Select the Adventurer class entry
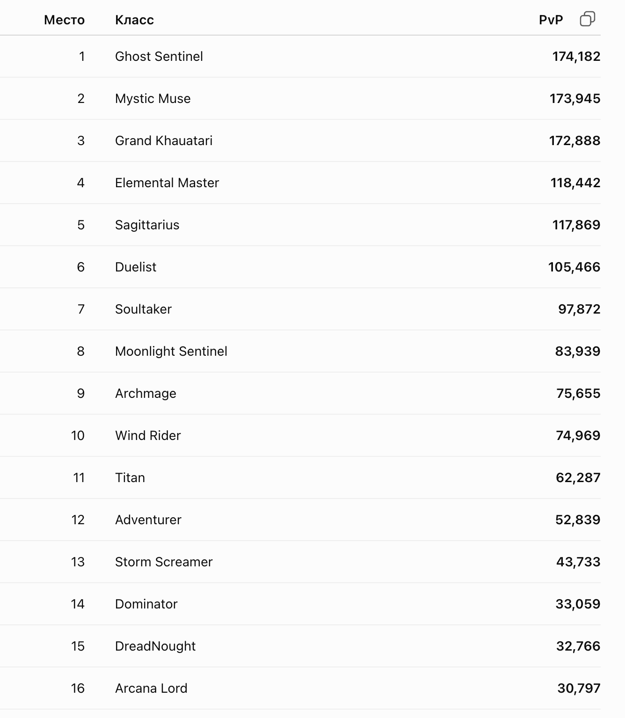Viewport: 625px width, 718px height. [x=148, y=520]
